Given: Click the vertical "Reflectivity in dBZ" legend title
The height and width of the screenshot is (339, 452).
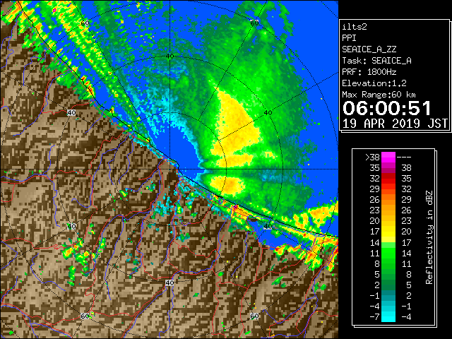Looking at the screenshot, I should 429,237.
